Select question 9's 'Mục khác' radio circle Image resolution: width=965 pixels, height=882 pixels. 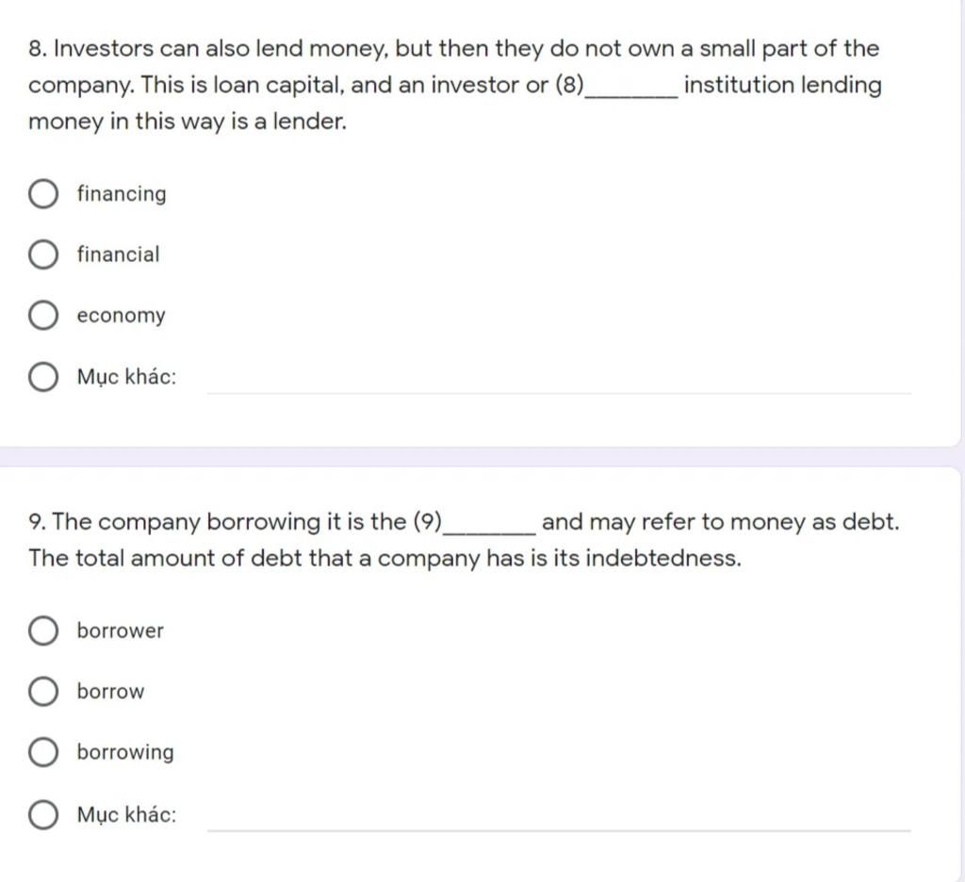point(43,814)
